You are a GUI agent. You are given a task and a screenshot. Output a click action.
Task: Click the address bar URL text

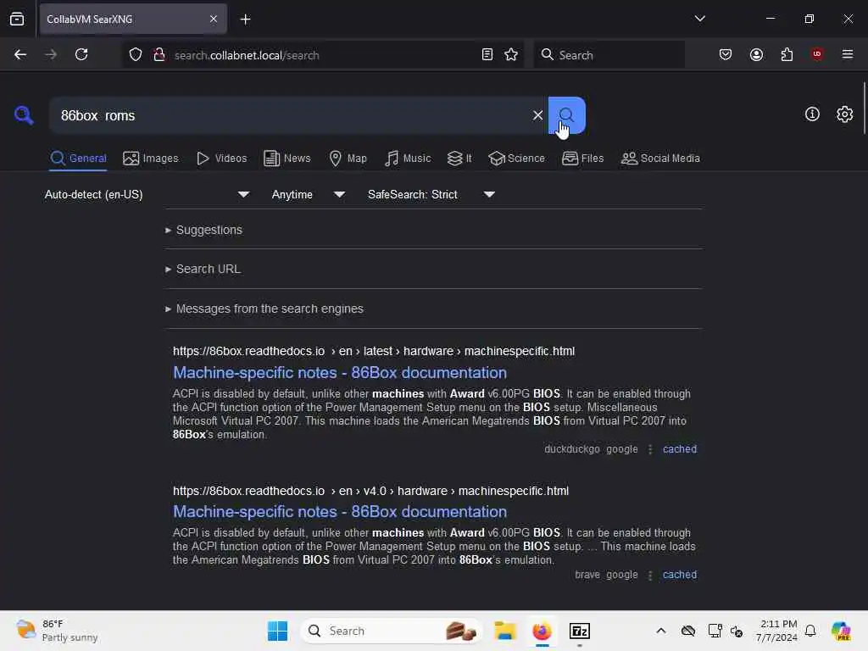[247, 55]
